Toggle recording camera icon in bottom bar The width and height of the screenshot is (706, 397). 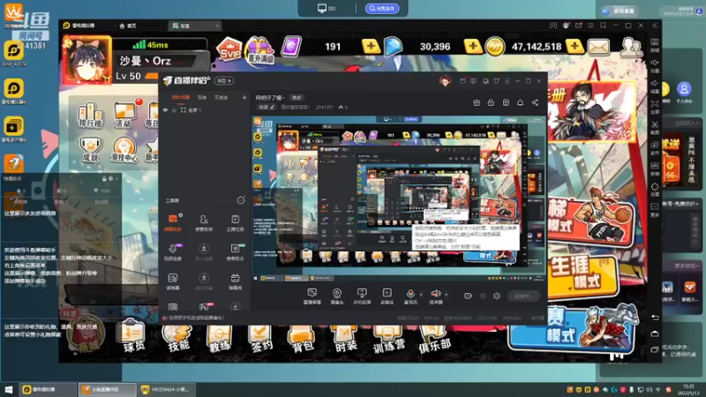click(x=469, y=296)
